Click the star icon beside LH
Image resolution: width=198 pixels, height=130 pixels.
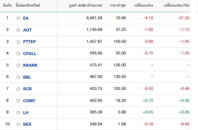[18, 112]
